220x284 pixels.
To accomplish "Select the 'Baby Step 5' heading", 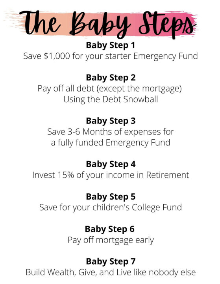I will tap(111, 197).
